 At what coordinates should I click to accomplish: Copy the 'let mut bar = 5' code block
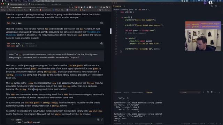click(x=101, y=43)
